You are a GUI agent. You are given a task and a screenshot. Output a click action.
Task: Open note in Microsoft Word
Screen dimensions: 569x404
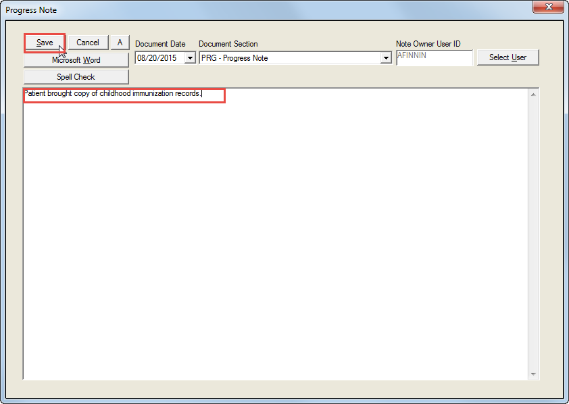[x=76, y=60]
